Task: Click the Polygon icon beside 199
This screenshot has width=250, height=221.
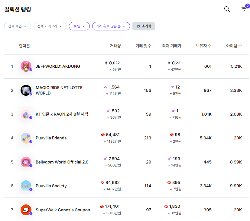Action: (x=170, y=159)
